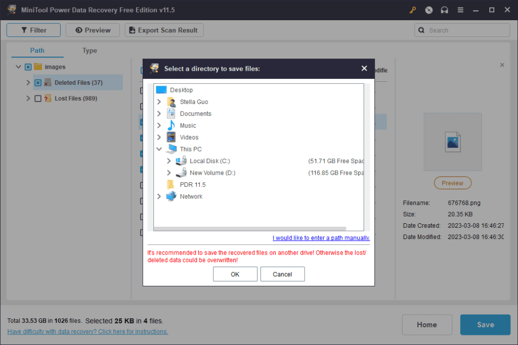Check the Lost Files (989) checkbox
Image resolution: width=518 pixels, height=345 pixels.
point(38,98)
